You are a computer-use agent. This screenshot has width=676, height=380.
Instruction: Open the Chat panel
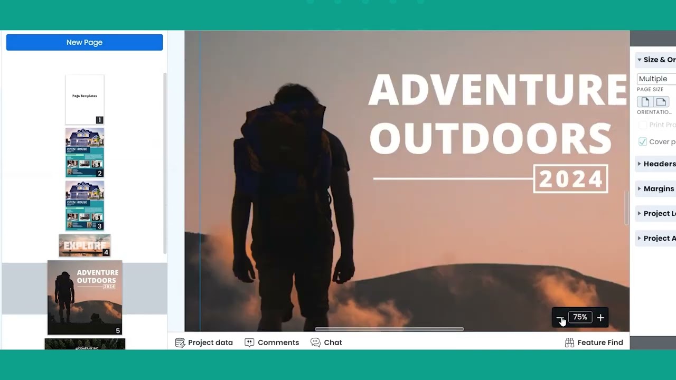coord(326,343)
